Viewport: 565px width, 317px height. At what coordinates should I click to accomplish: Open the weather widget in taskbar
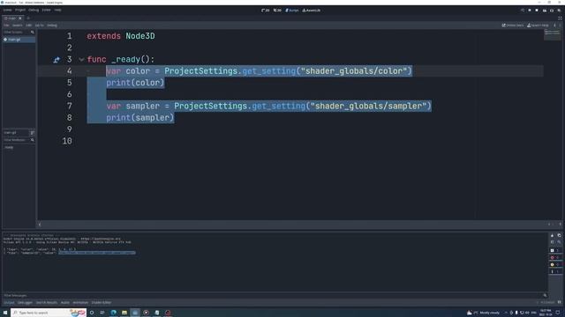(483, 313)
